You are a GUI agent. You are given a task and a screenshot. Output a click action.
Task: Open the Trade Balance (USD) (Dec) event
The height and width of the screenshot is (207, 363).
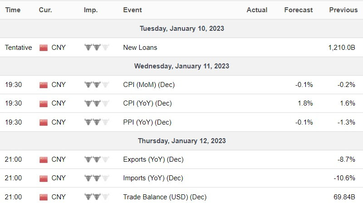(x=165, y=197)
